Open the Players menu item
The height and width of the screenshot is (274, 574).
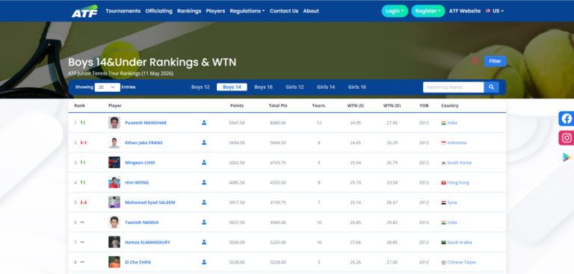(215, 11)
